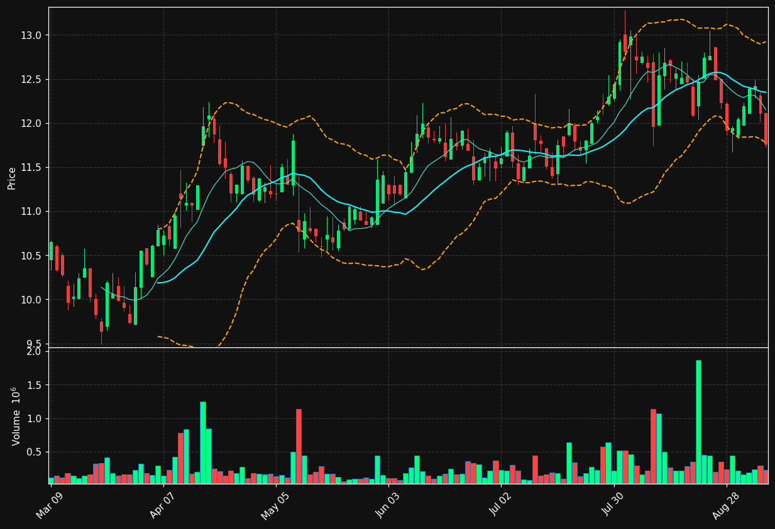This screenshot has height=529, width=775.
Task: Click the Mar 09 date label
Action: [x=49, y=504]
